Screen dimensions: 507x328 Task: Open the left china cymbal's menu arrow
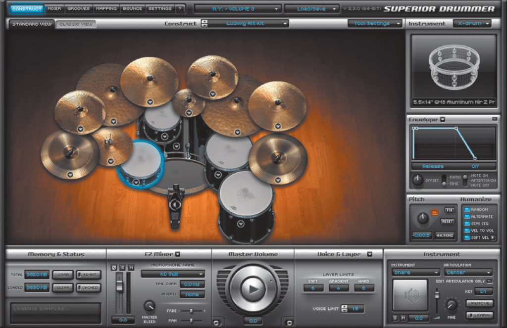tap(70, 175)
